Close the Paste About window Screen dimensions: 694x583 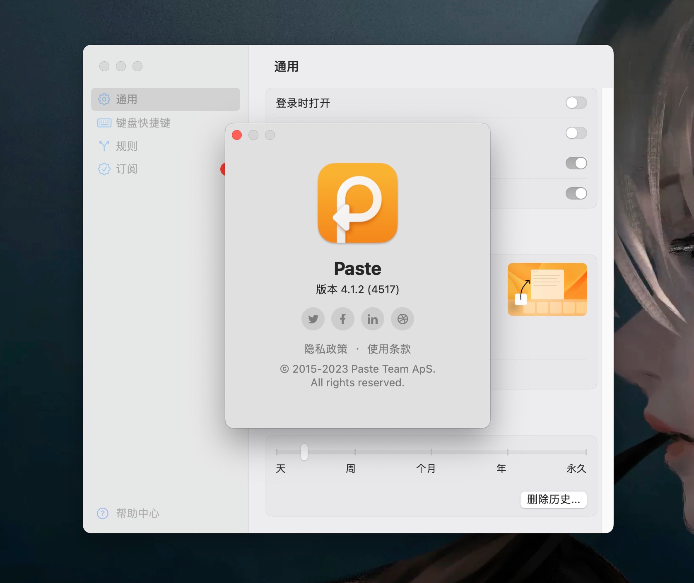click(x=237, y=135)
